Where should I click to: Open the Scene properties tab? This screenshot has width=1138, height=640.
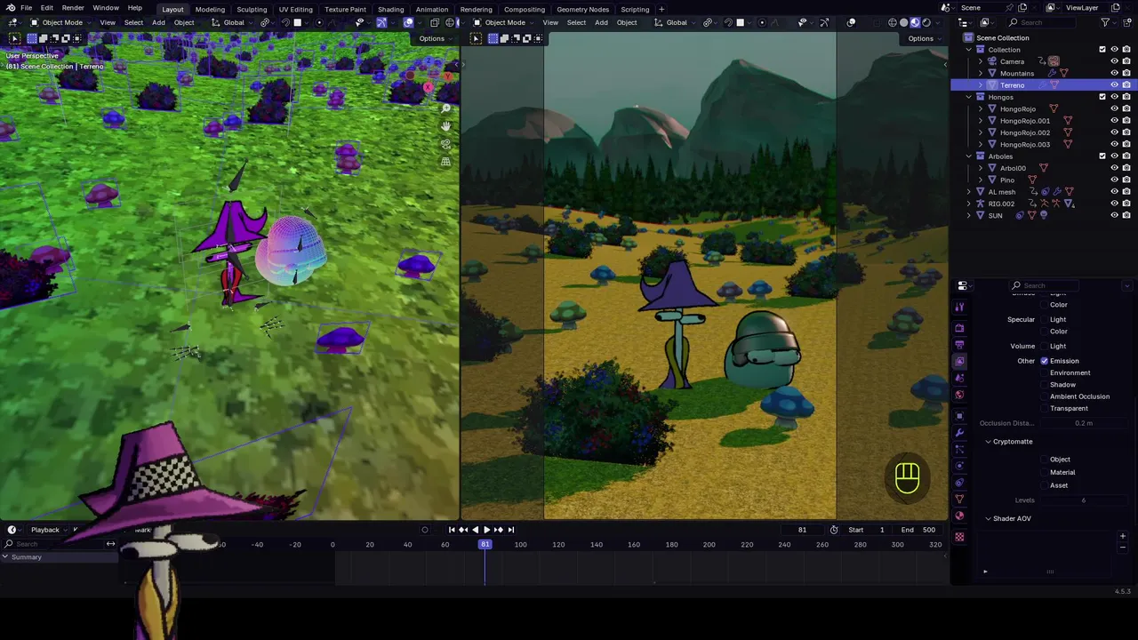[x=959, y=379]
